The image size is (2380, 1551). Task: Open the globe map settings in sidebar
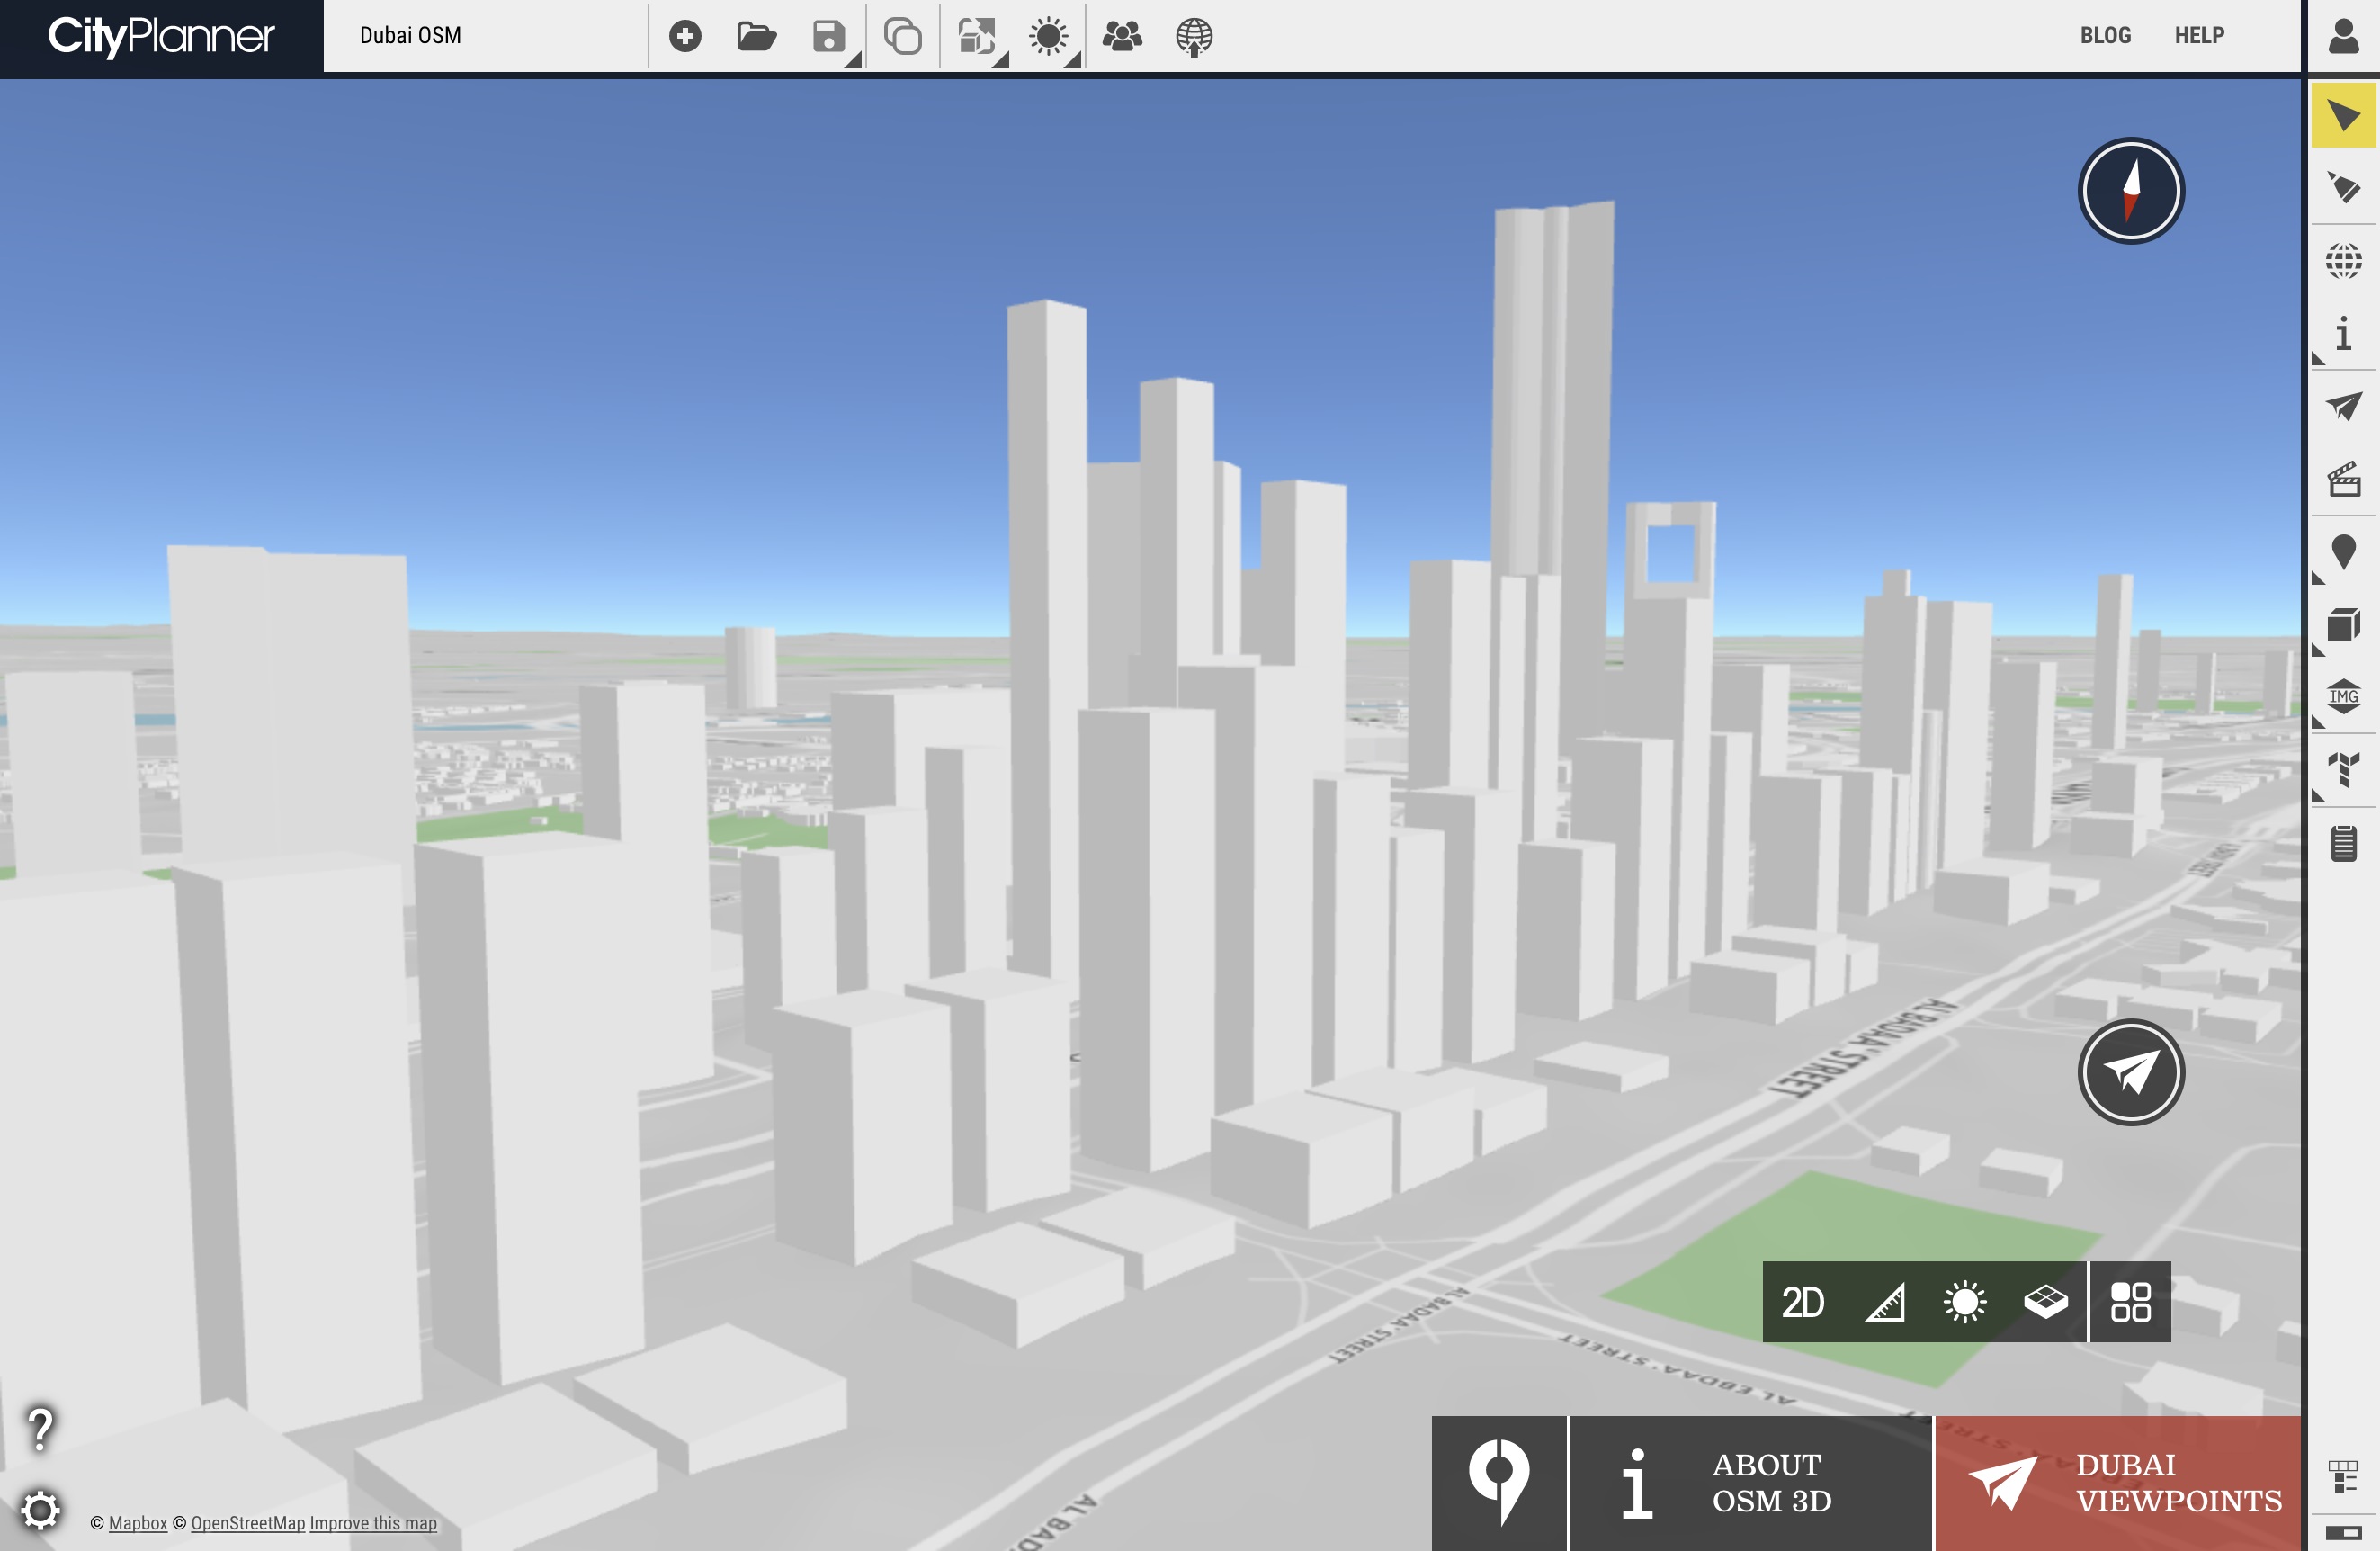tap(2343, 261)
